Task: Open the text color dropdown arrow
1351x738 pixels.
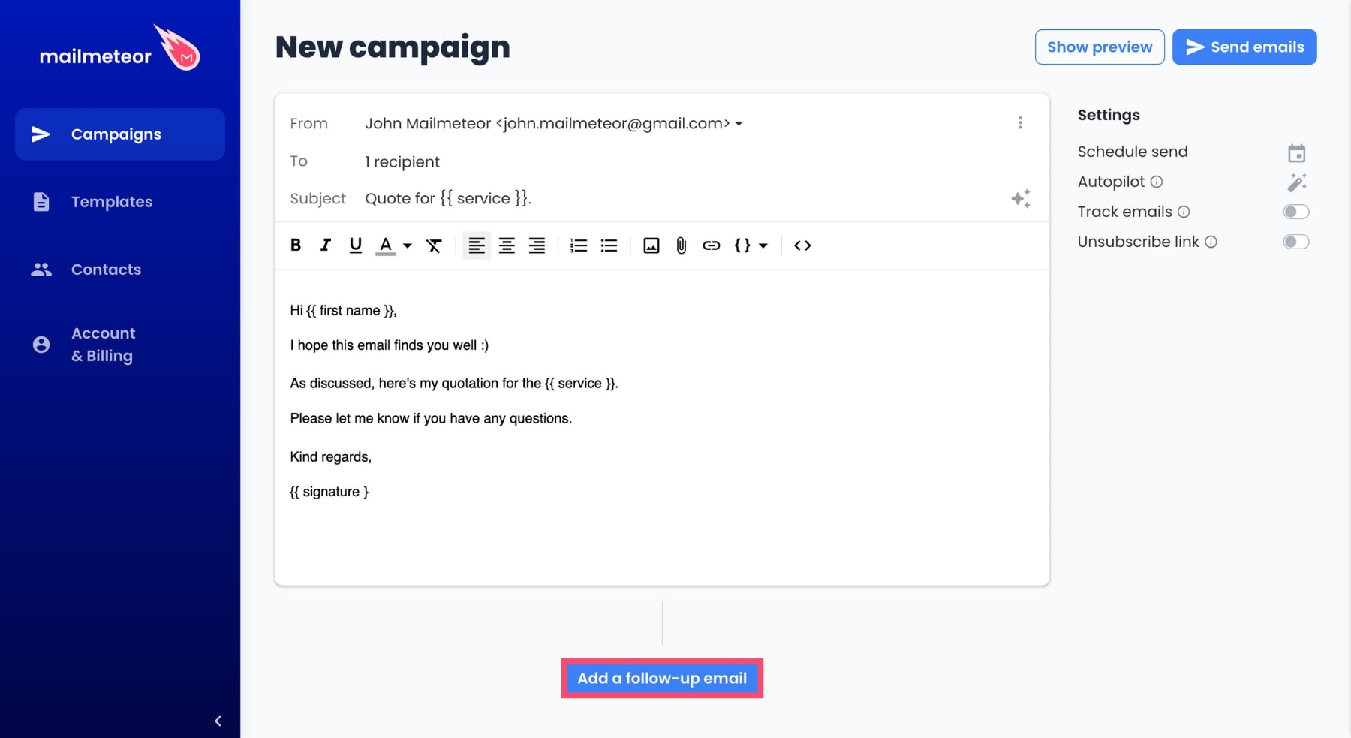Action: click(x=406, y=245)
